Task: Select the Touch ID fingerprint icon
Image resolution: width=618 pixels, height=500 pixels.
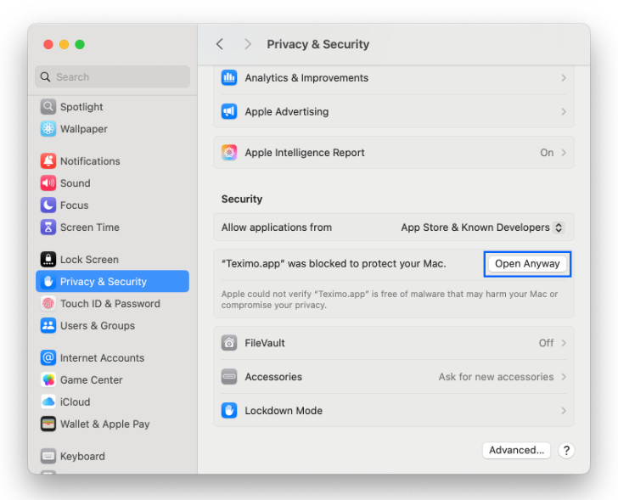Action: tap(48, 304)
